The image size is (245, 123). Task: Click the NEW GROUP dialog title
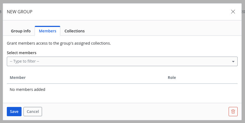point(20,12)
